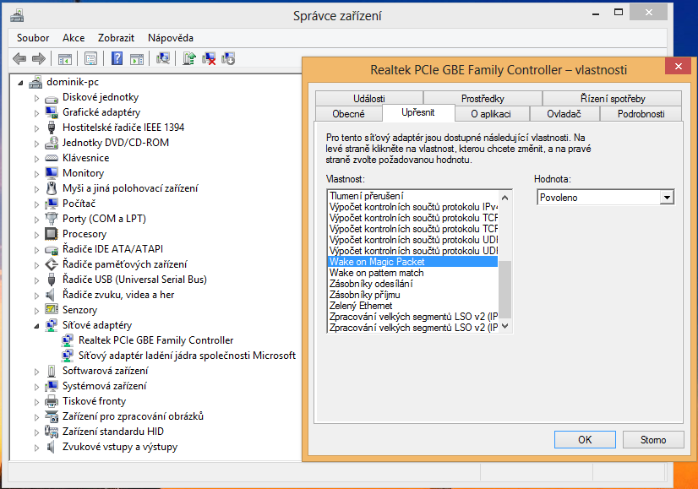
Task: Switch to the O aplikaci tab
Action: pyautogui.click(x=491, y=114)
